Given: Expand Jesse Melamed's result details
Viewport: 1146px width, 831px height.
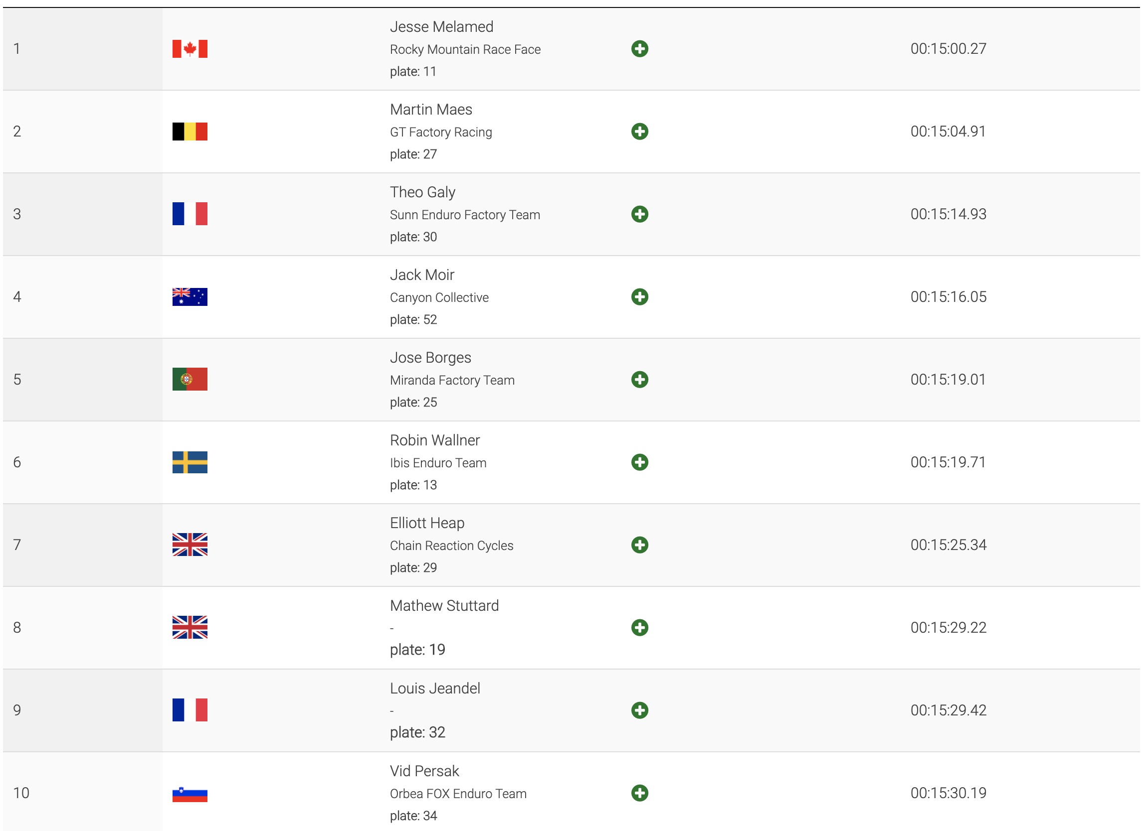Looking at the screenshot, I should [x=639, y=49].
